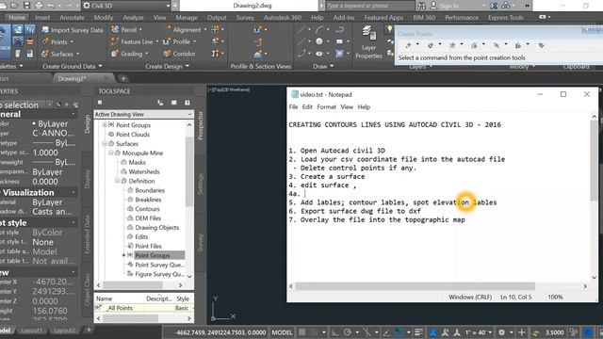Select Drawing Objects under Definition
603x339 pixels.
click(156, 227)
